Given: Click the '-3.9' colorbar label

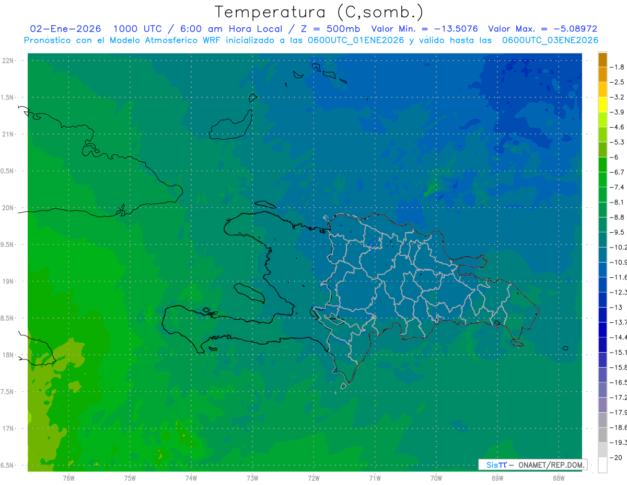Looking at the screenshot, I should 618,112.
